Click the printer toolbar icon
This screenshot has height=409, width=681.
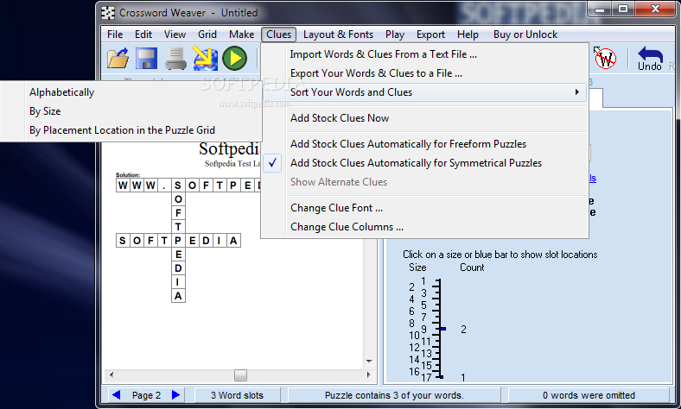[x=176, y=59]
